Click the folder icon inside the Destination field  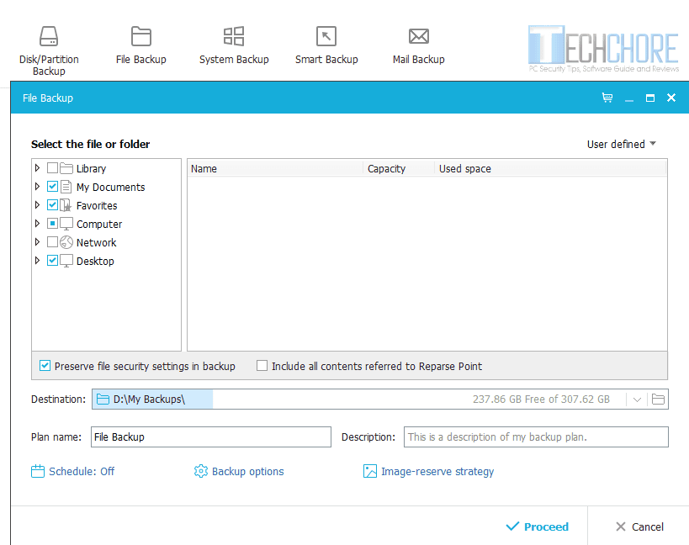pos(103,399)
